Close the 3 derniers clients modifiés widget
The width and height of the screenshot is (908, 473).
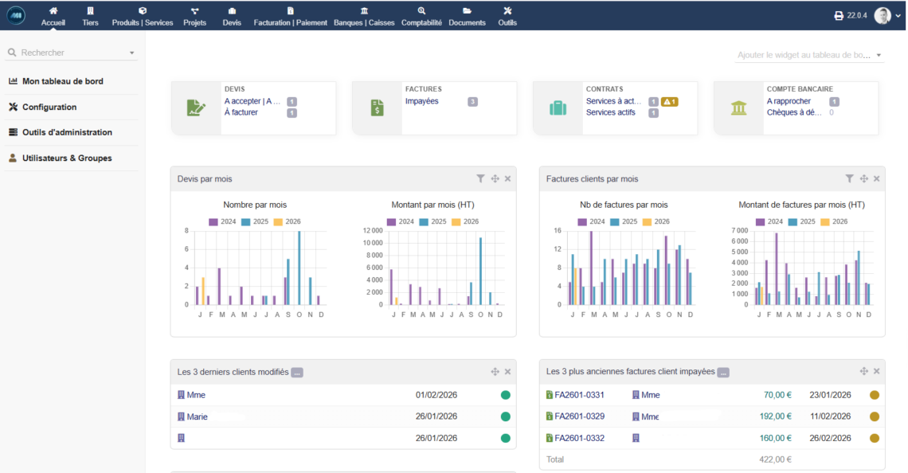pyautogui.click(x=507, y=372)
